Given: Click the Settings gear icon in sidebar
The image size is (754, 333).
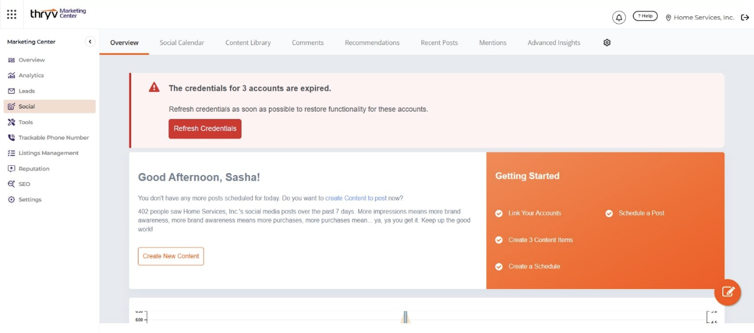Looking at the screenshot, I should [12, 199].
